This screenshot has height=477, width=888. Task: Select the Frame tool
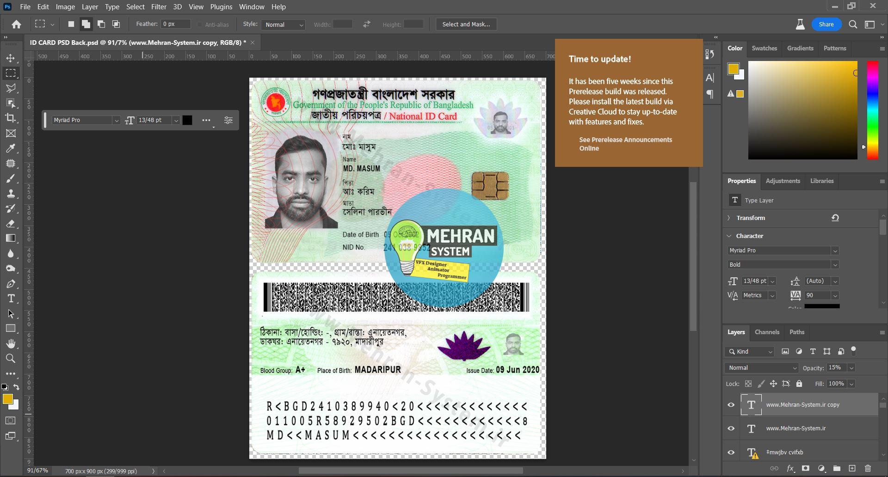point(11,133)
